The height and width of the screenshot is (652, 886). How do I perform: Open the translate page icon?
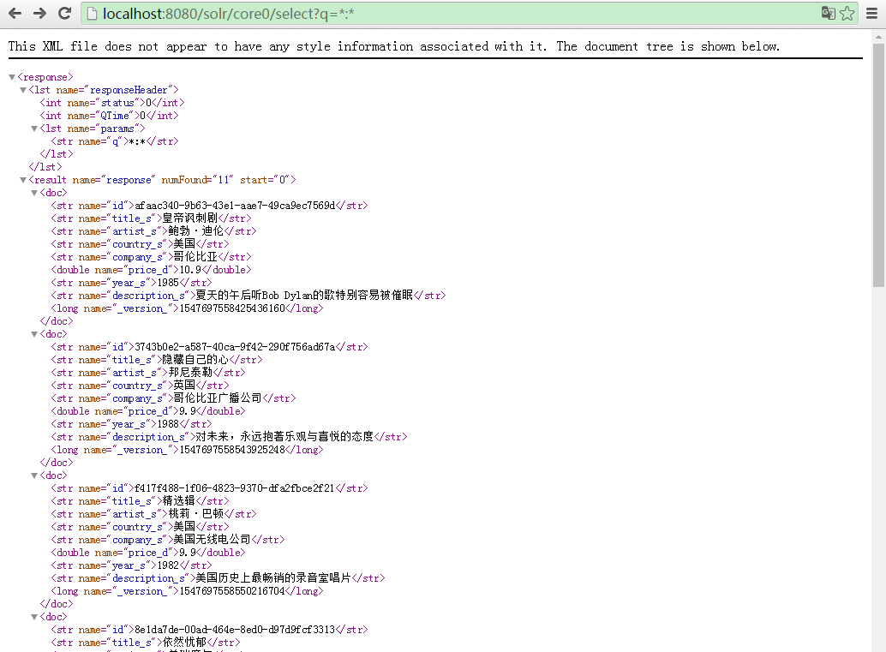click(x=828, y=14)
